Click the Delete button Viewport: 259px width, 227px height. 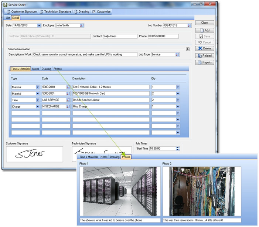point(204,48)
